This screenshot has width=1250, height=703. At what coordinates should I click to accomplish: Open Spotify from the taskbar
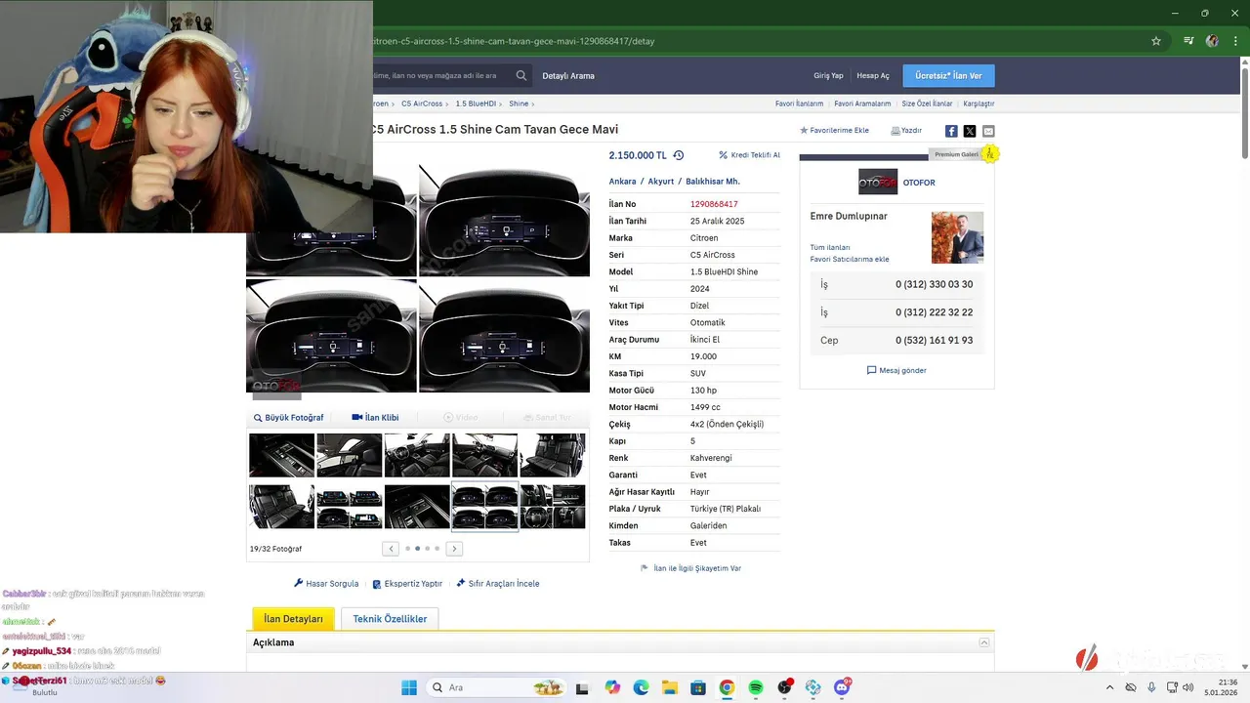pyautogui.click(x=756, y=687)
